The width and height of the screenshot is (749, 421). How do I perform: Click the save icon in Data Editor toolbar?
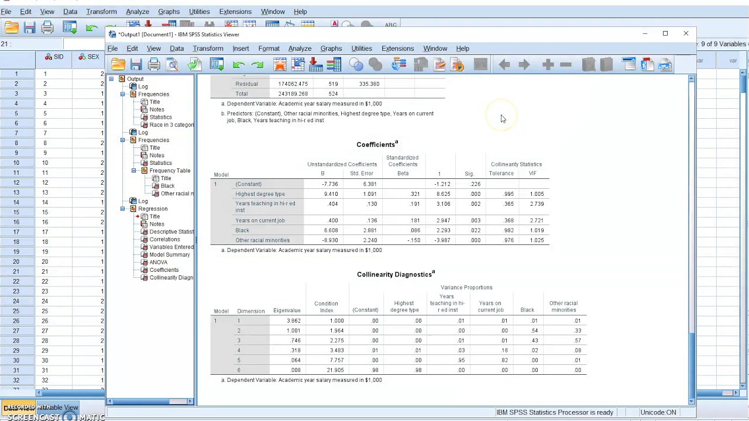pos(29,27)
